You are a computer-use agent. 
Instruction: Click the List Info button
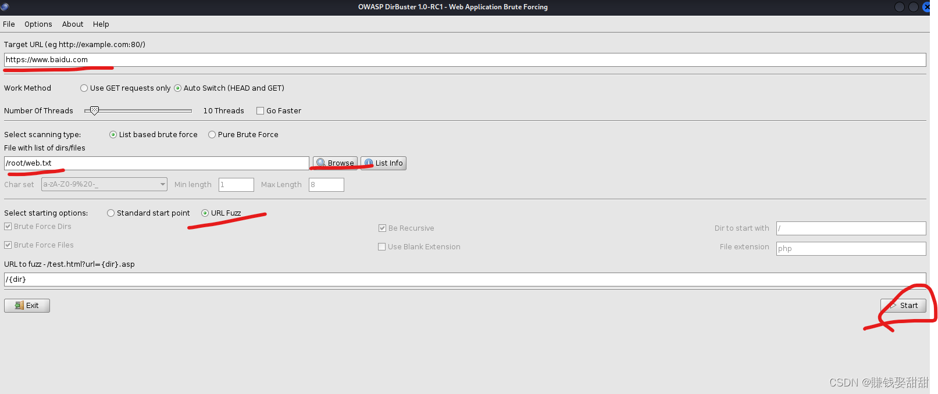383,163
